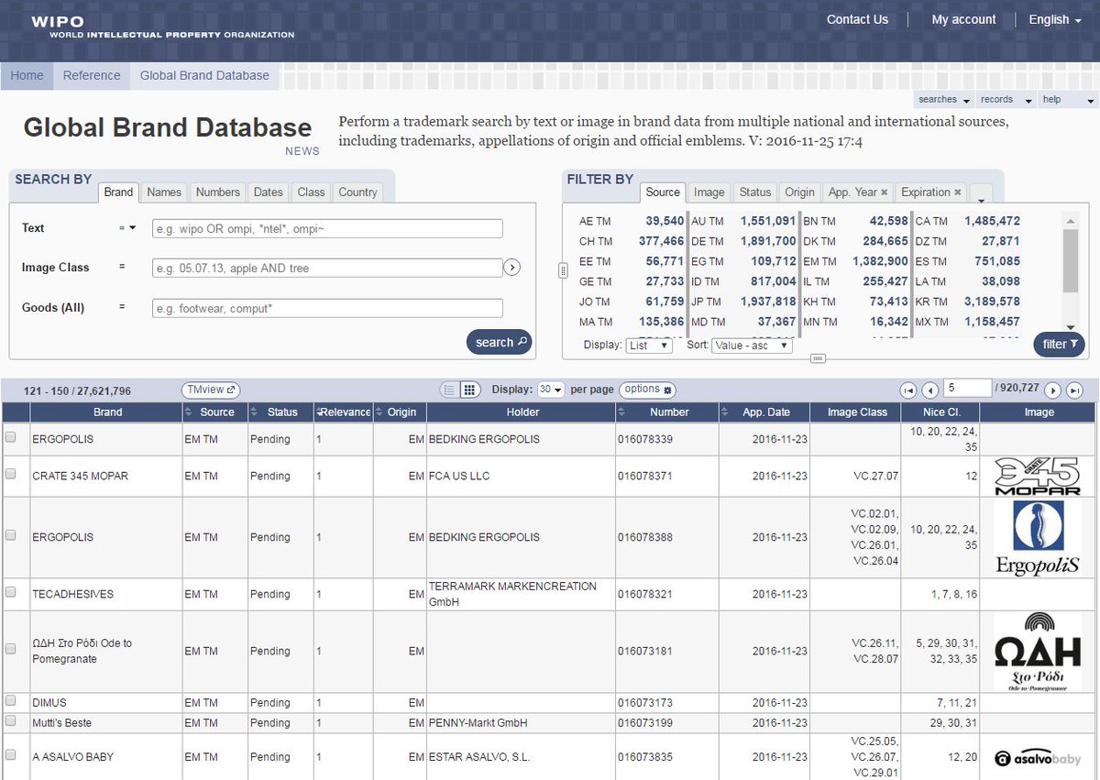This screenshot has width=1100, height=780.
Task: Select the first ERGOPOLIS row checkbox
Action: [x=11, y=438]
